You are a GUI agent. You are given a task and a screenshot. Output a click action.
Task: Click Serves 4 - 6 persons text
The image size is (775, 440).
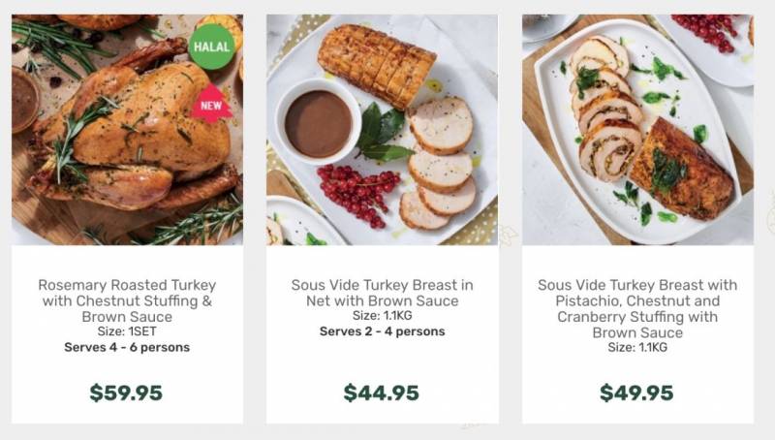click(x=127, y=348)
